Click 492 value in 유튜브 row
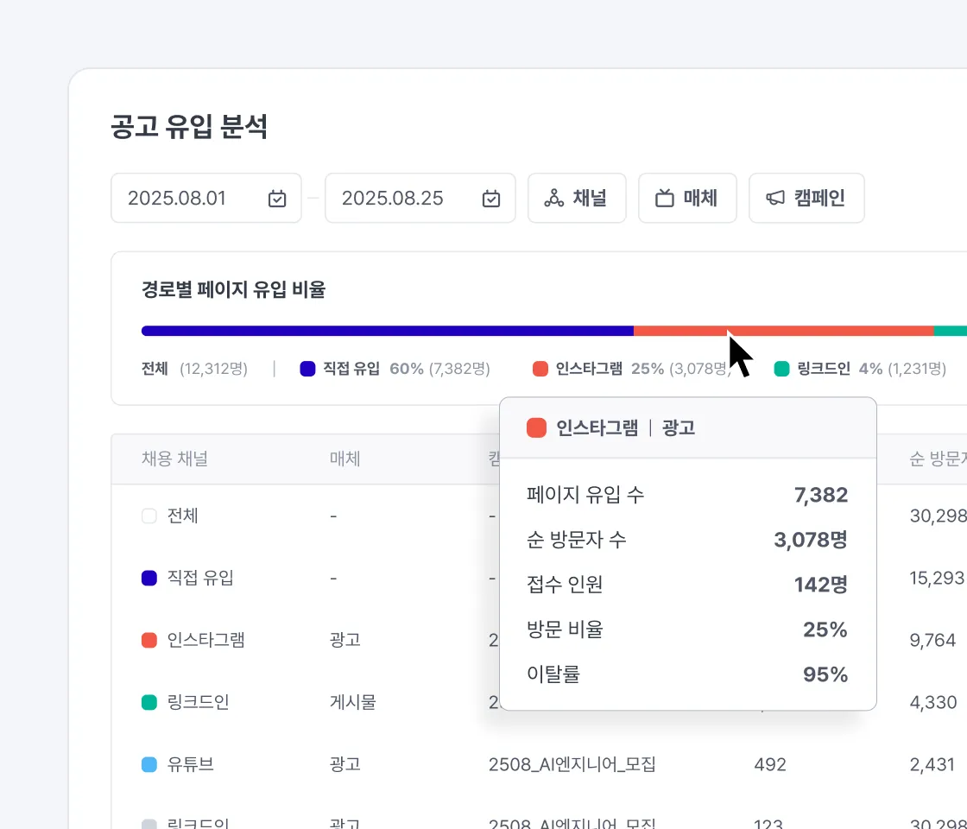Viewport: 967px width, 829px height. click(769, 765)
